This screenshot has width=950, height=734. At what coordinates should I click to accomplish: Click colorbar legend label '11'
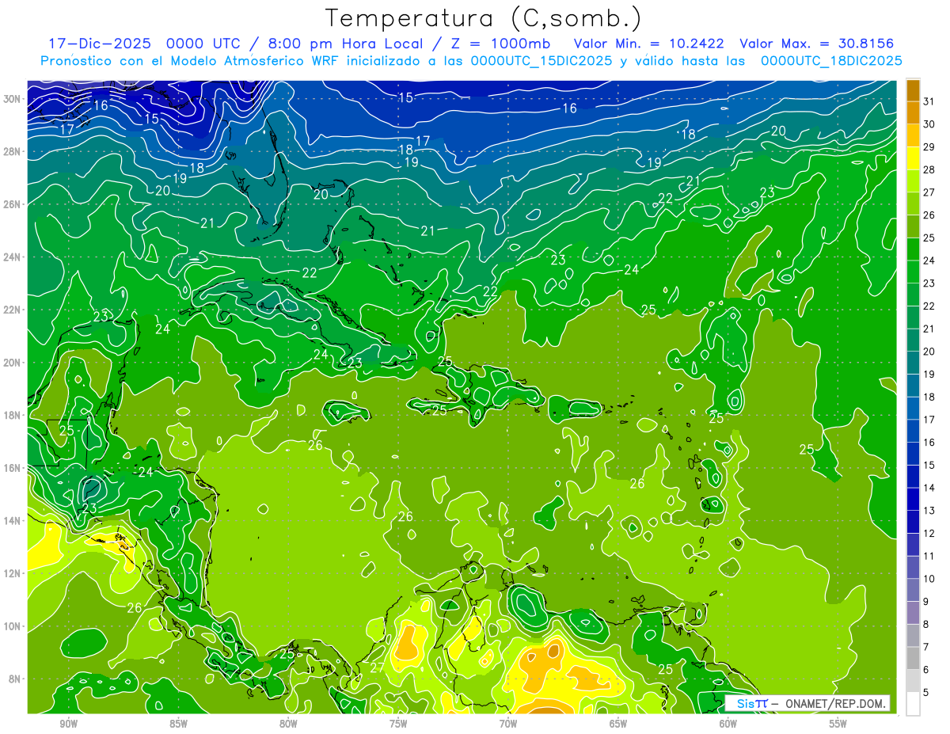click(929, 556)
